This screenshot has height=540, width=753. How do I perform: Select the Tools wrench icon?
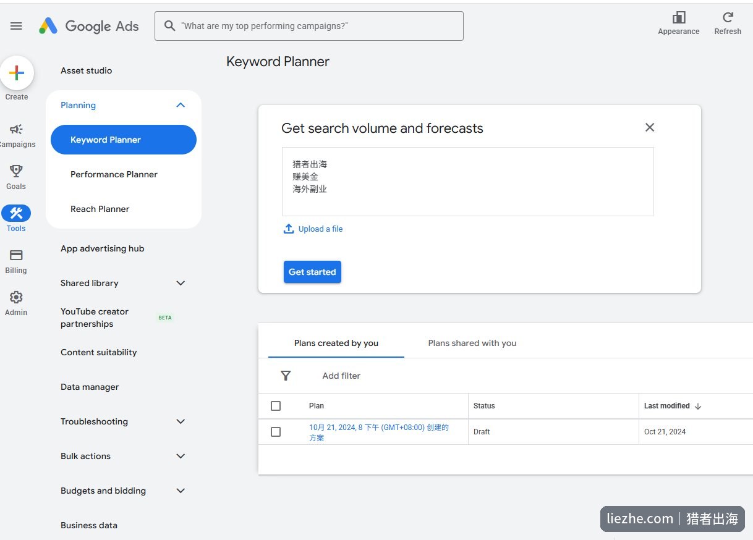tap(16, 213)
